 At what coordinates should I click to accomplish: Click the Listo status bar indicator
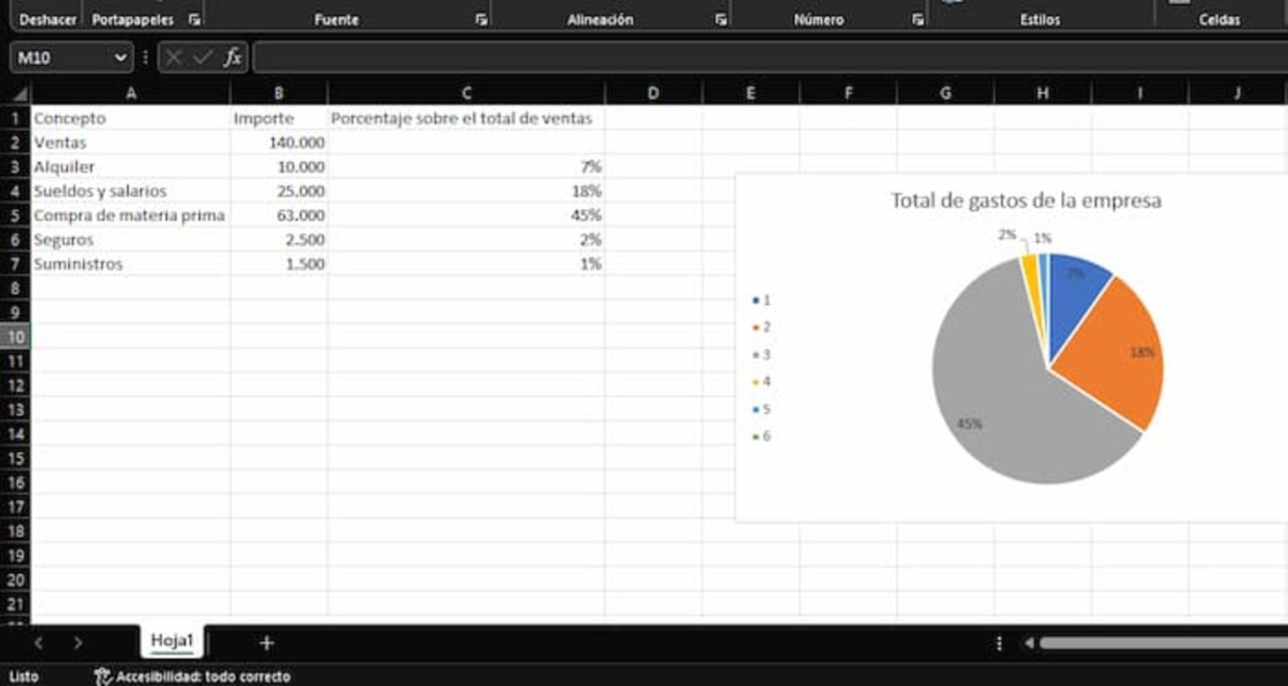24,676
